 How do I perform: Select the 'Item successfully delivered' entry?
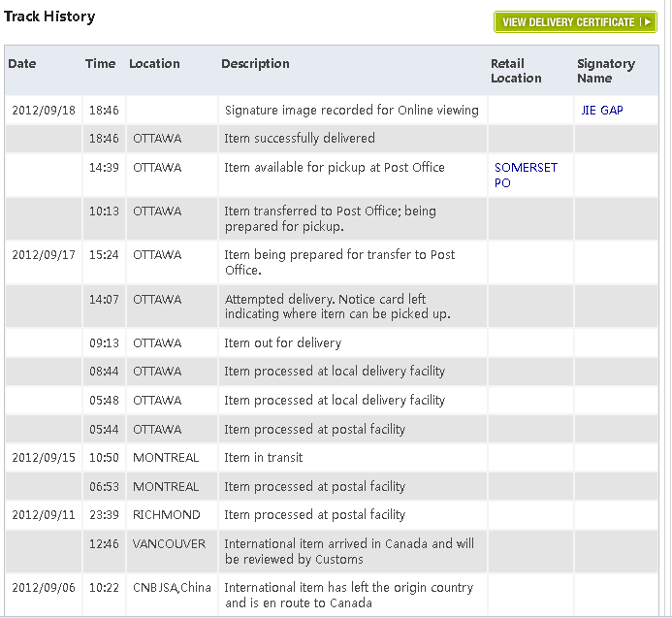tap(301, 139)
